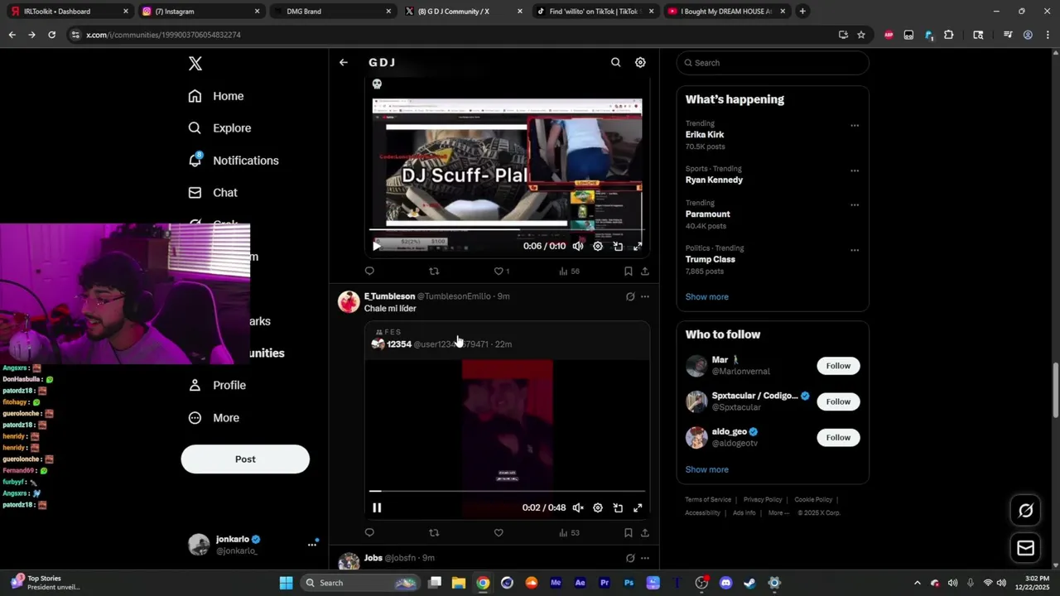The height and width of the screenshot is (596, 1060).
Task: Pause the 0:48 quoted video
Action: pyautogui.click(x=377, y=507)
